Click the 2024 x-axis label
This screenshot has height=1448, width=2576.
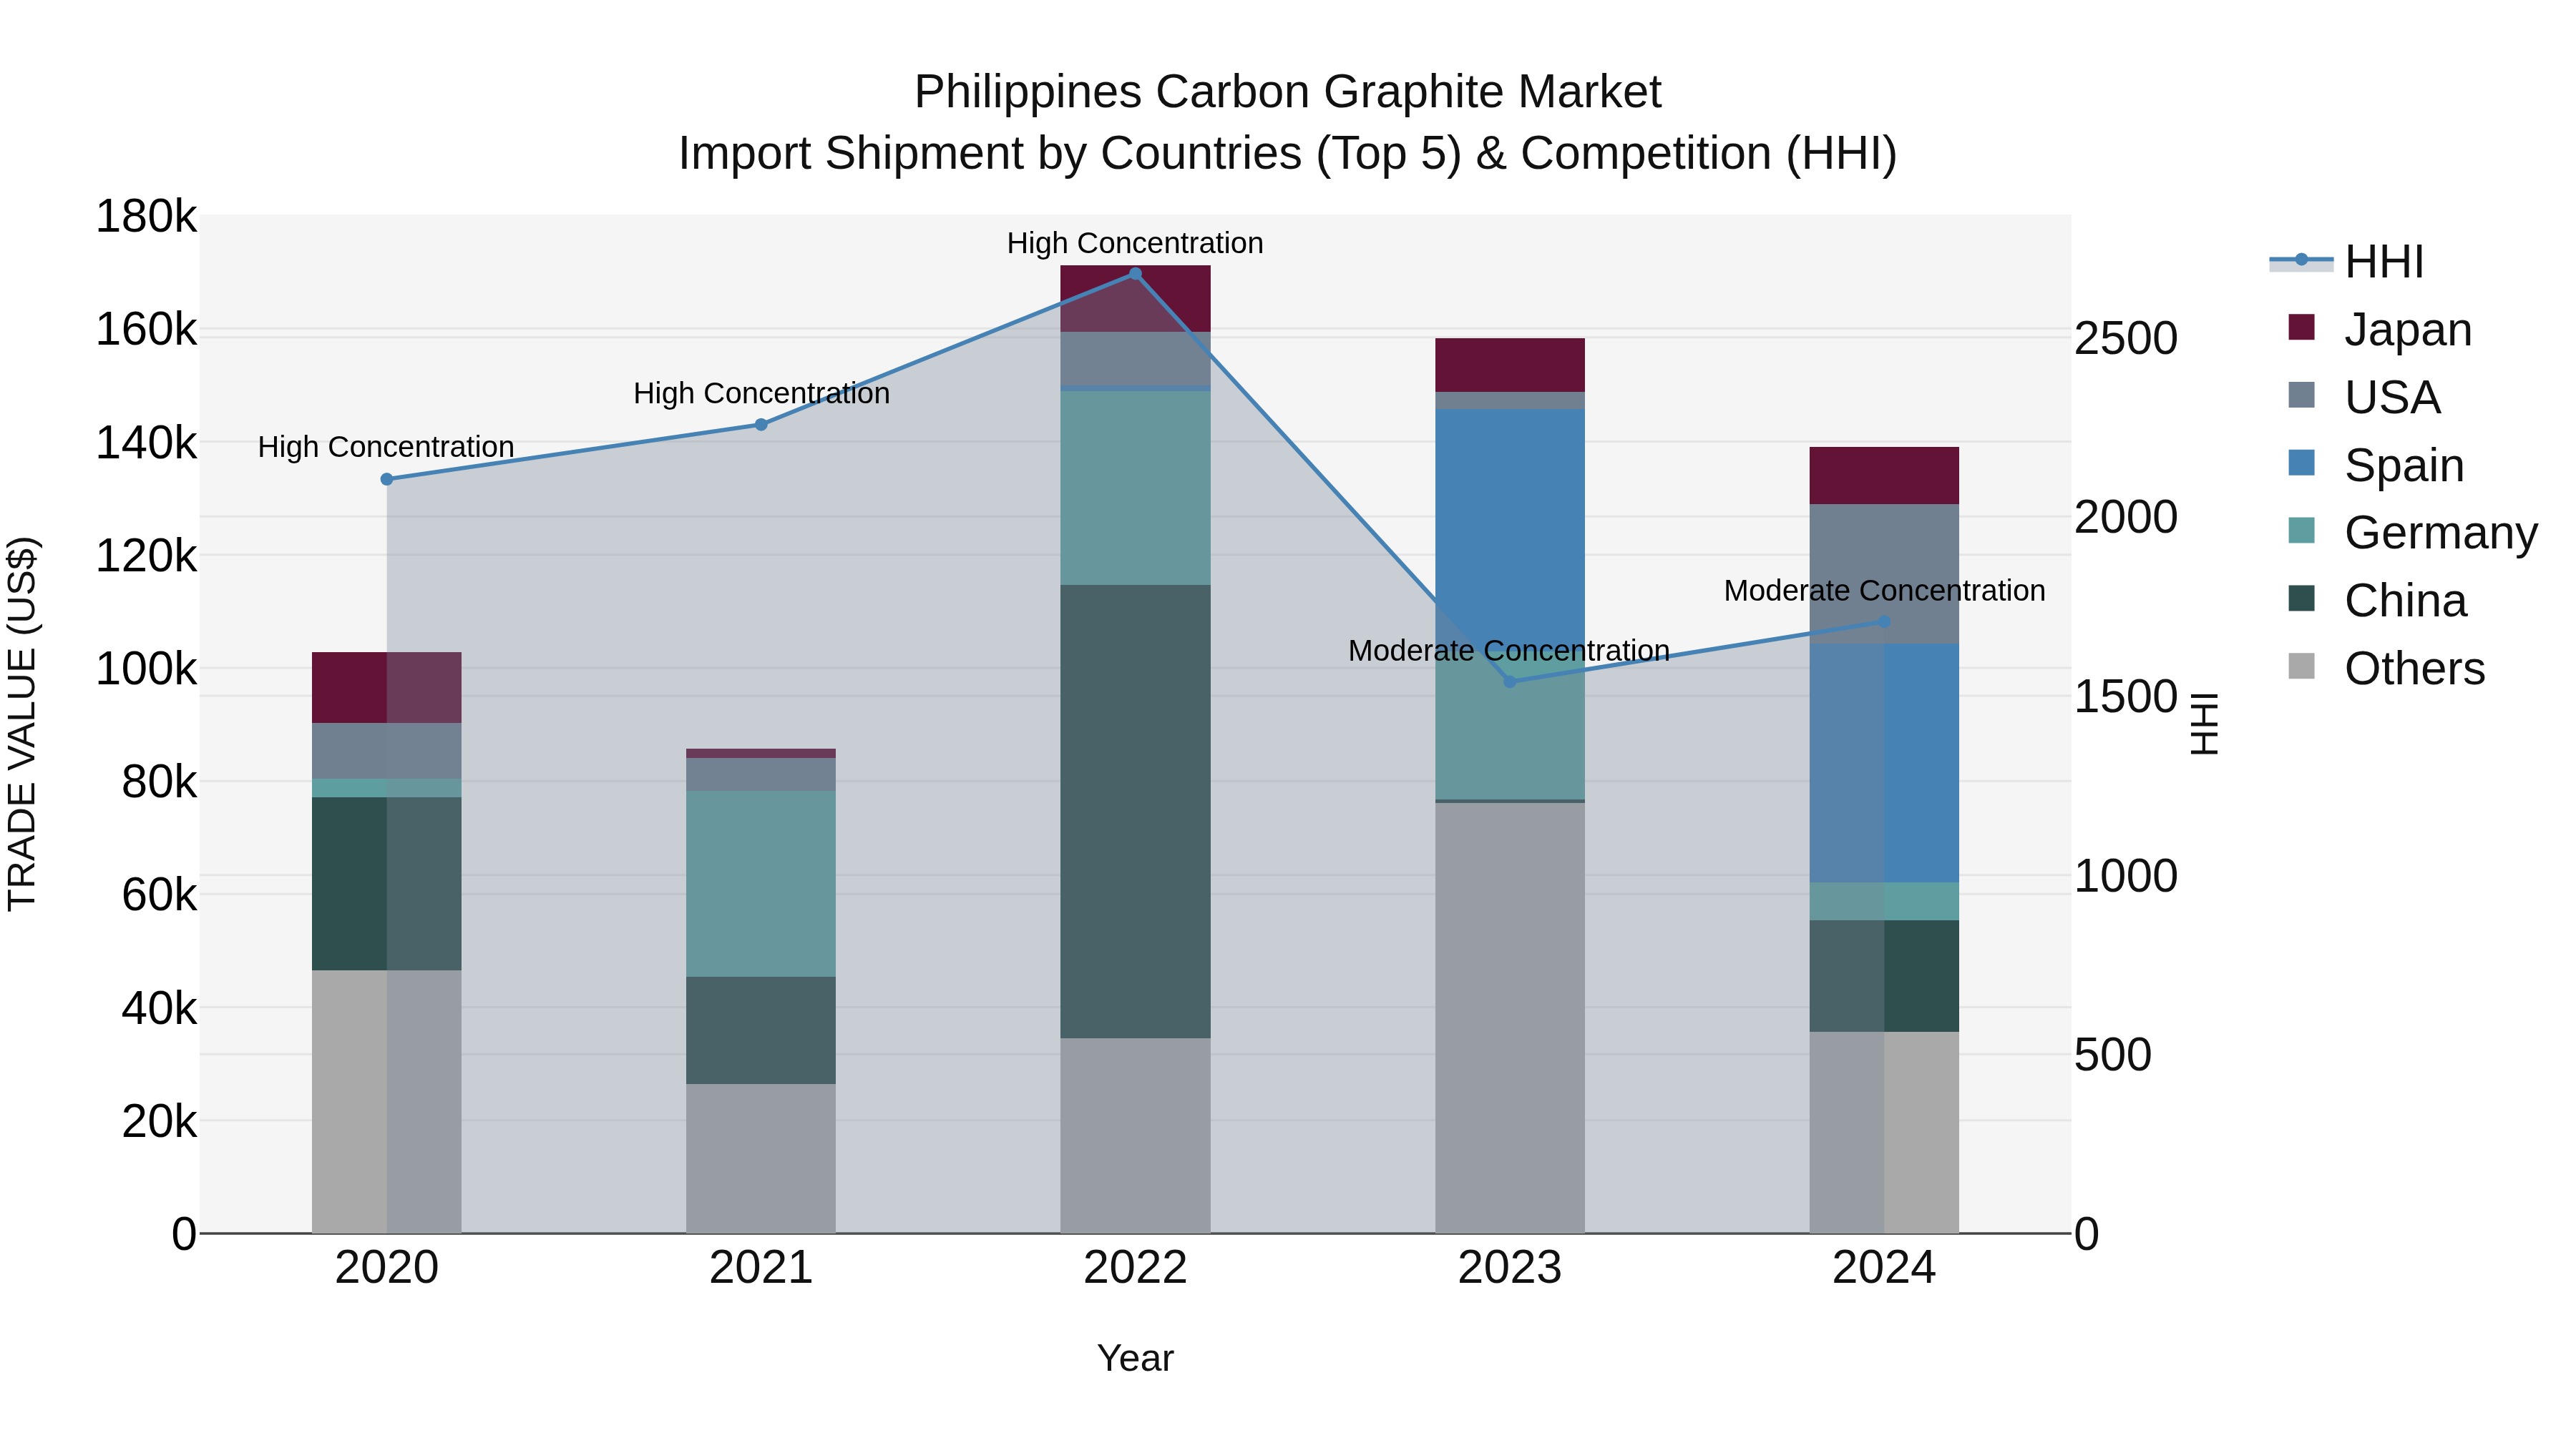[x=1884, y=1268]
